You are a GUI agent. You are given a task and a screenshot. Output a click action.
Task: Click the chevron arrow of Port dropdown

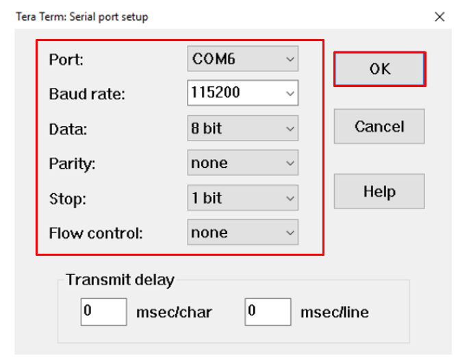(x=290, y=59)
